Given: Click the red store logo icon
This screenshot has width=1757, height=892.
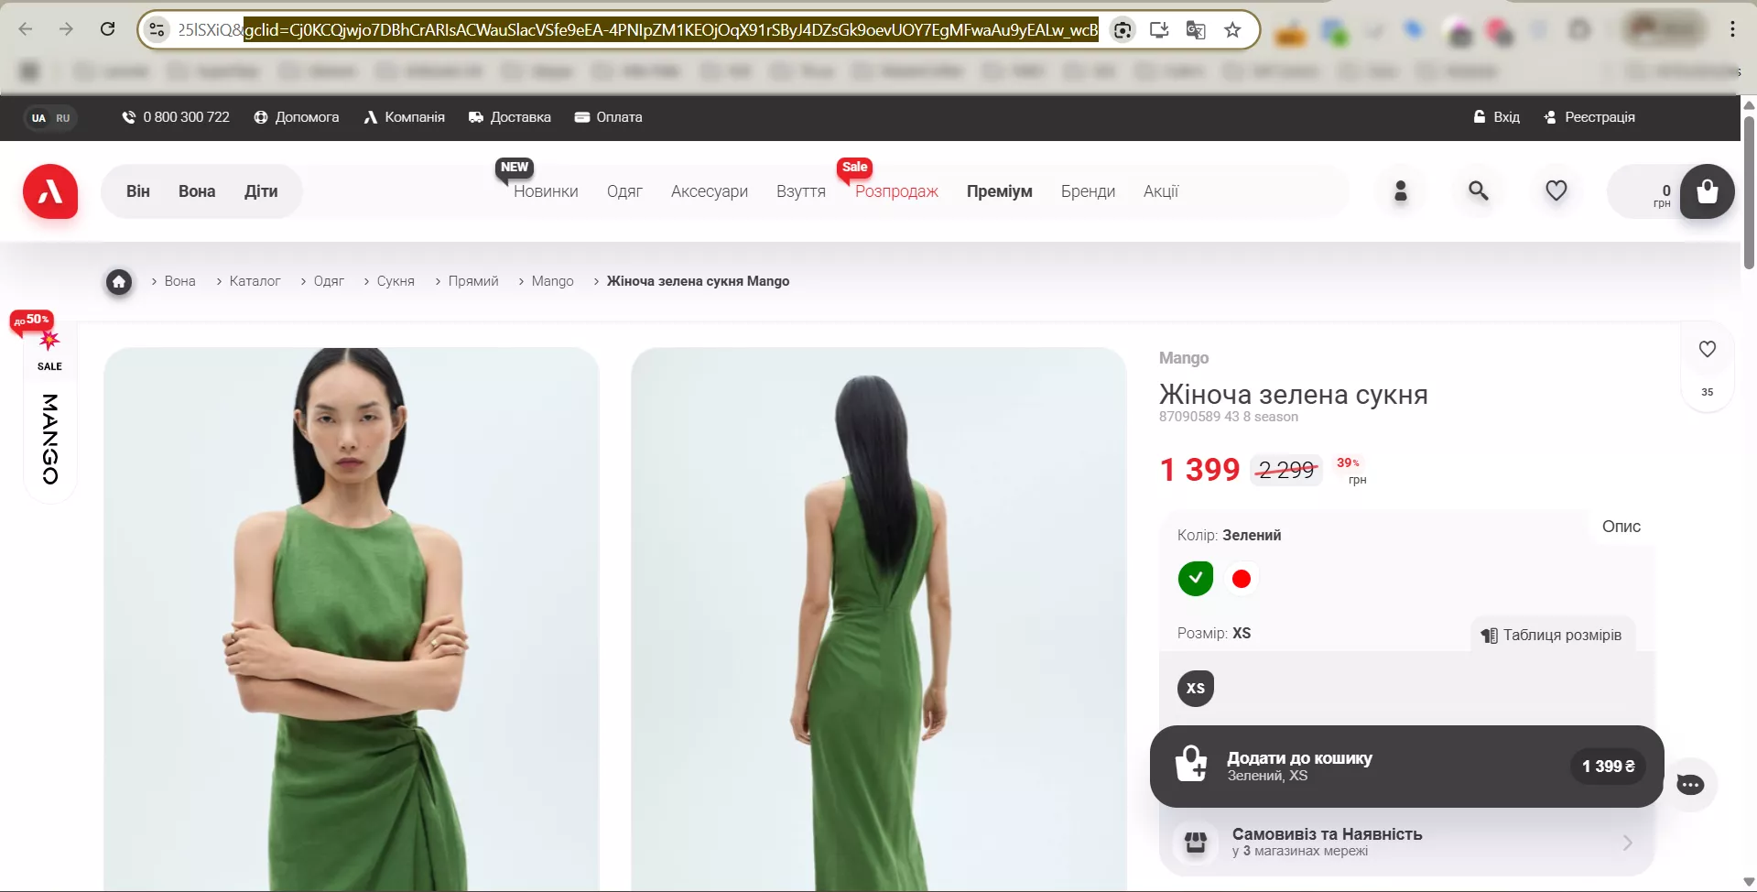Looking at the screenshot, I should (50, 191).
